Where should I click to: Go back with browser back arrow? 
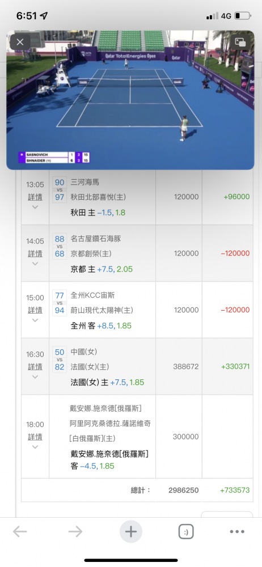(20, 532)
